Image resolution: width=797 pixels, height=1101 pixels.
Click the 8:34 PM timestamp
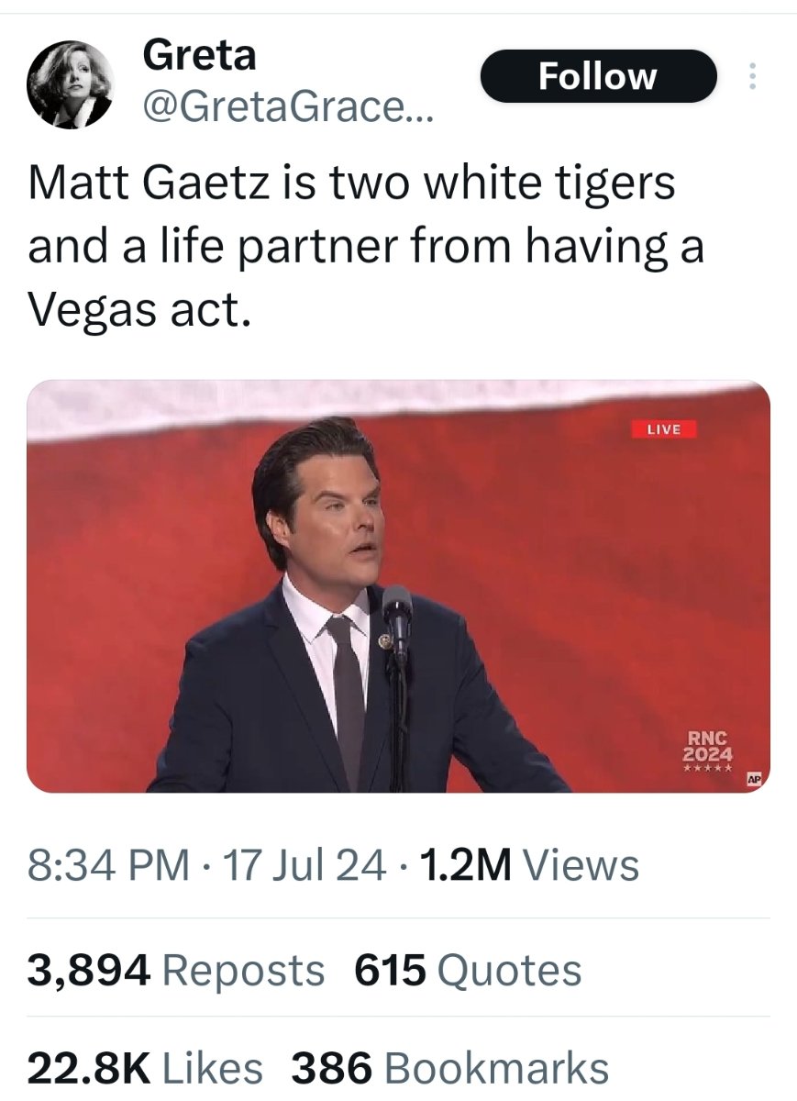tap(108, 865)
